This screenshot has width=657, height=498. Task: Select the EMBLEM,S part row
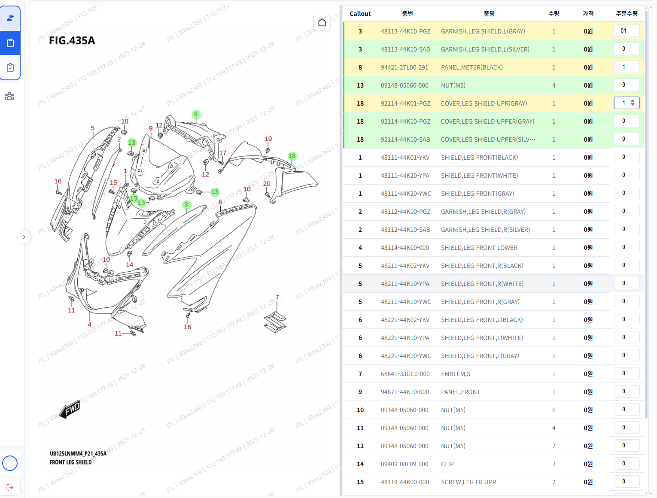pyautogui.click(x=455, y=374)
